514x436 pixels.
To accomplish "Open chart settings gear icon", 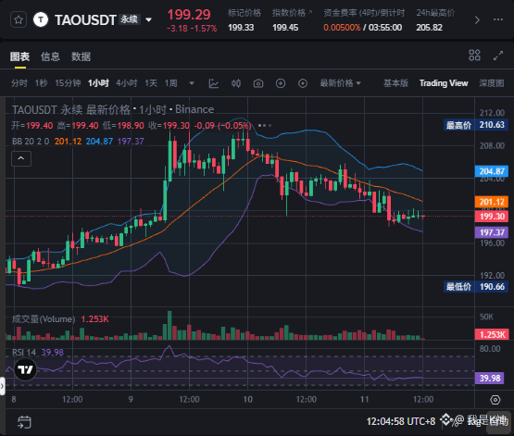I will (495, 400).
